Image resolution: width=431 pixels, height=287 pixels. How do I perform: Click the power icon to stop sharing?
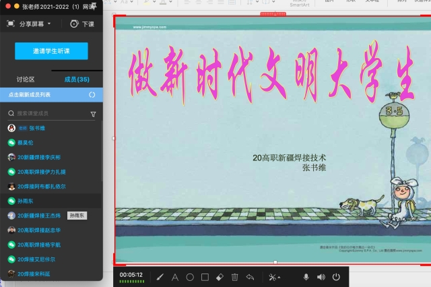tap(335, 276)
